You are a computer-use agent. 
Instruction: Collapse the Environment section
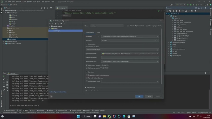point(86,44)
